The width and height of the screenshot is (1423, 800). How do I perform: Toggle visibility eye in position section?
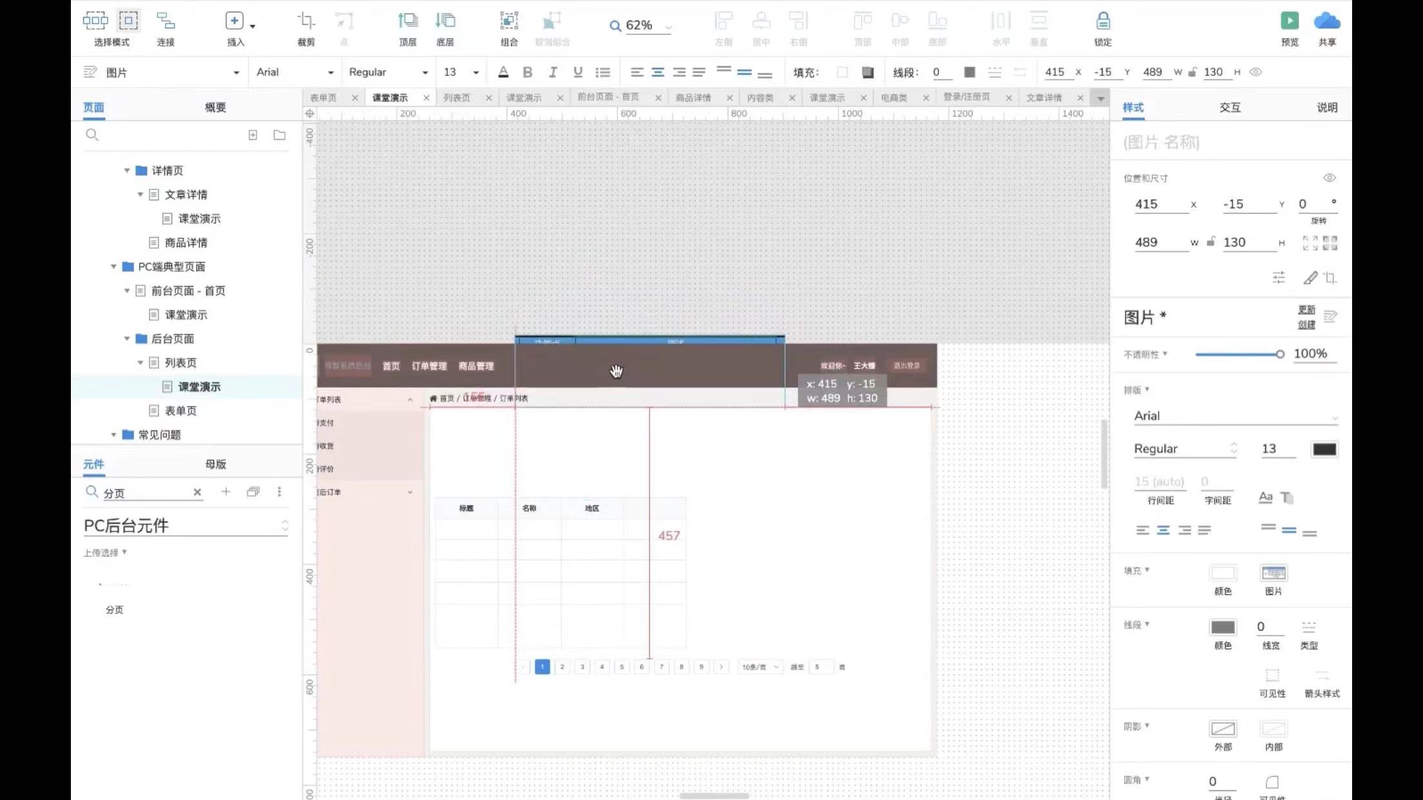pos(1329,178)
